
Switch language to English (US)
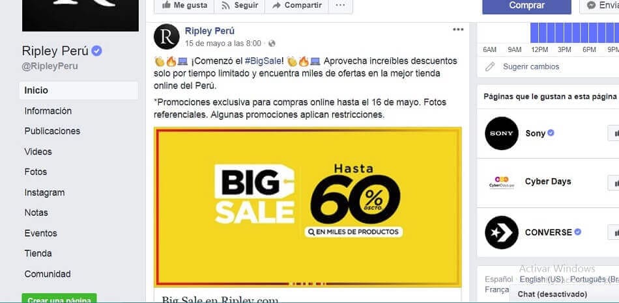541,279
